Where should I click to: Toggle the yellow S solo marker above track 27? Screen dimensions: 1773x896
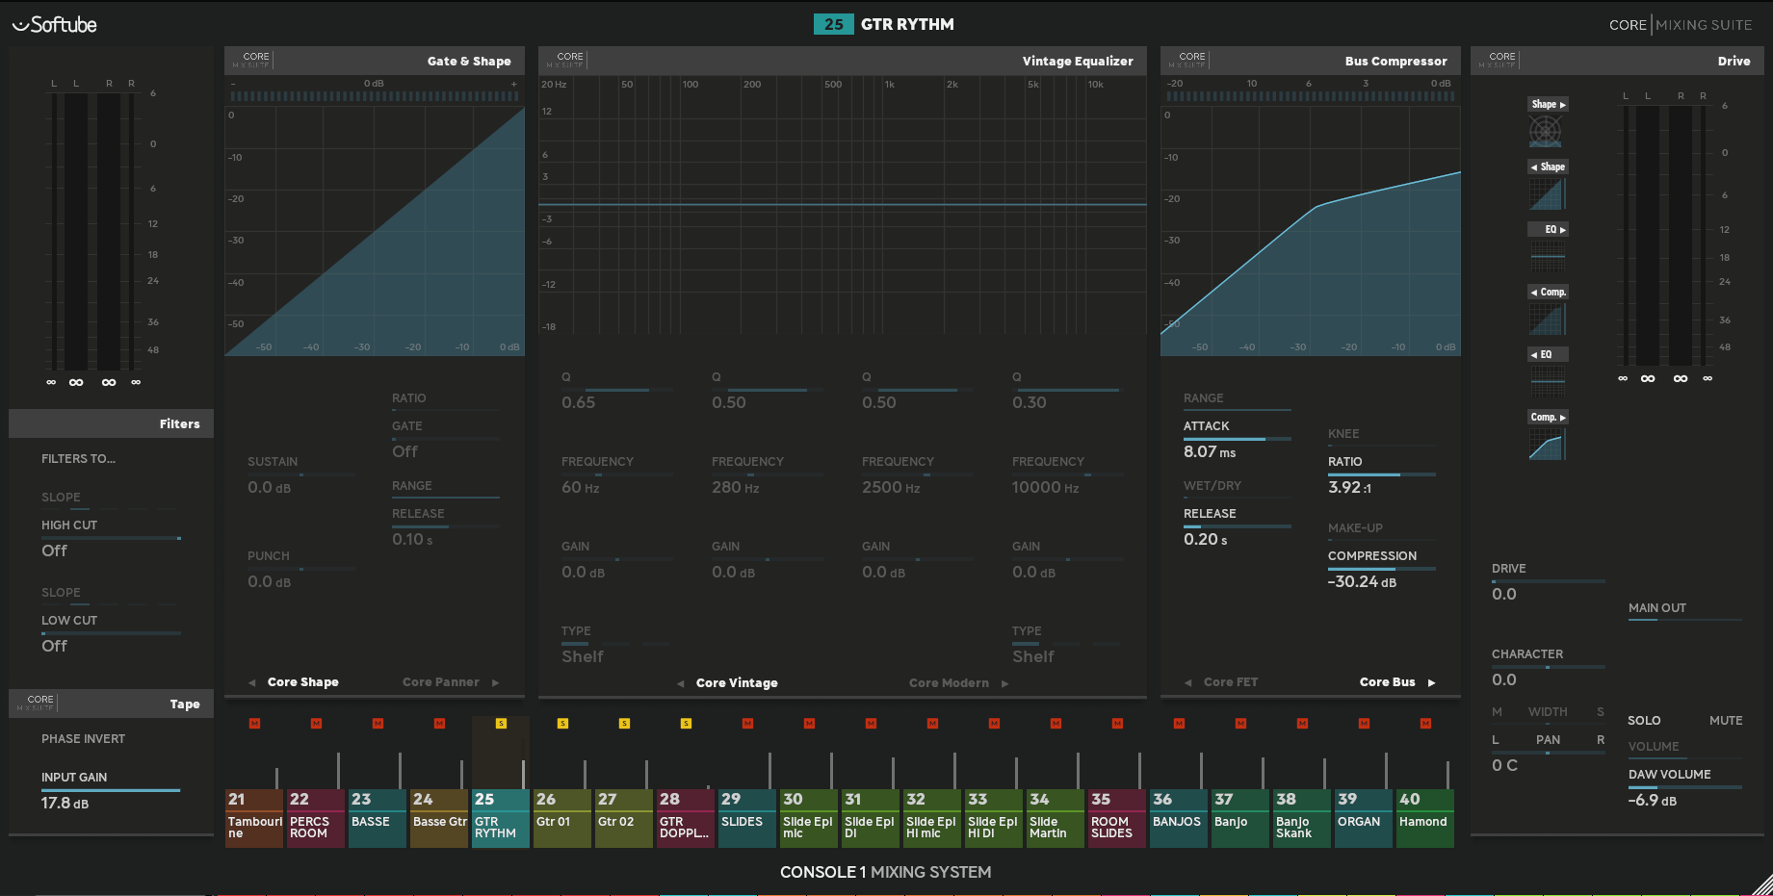(x=624, y=723)
